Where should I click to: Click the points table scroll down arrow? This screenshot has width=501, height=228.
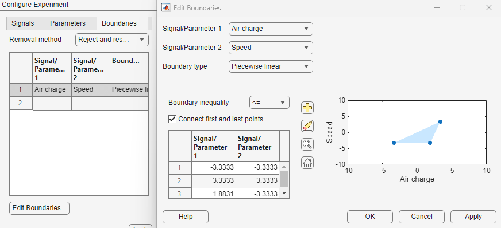tap(284, 193)
